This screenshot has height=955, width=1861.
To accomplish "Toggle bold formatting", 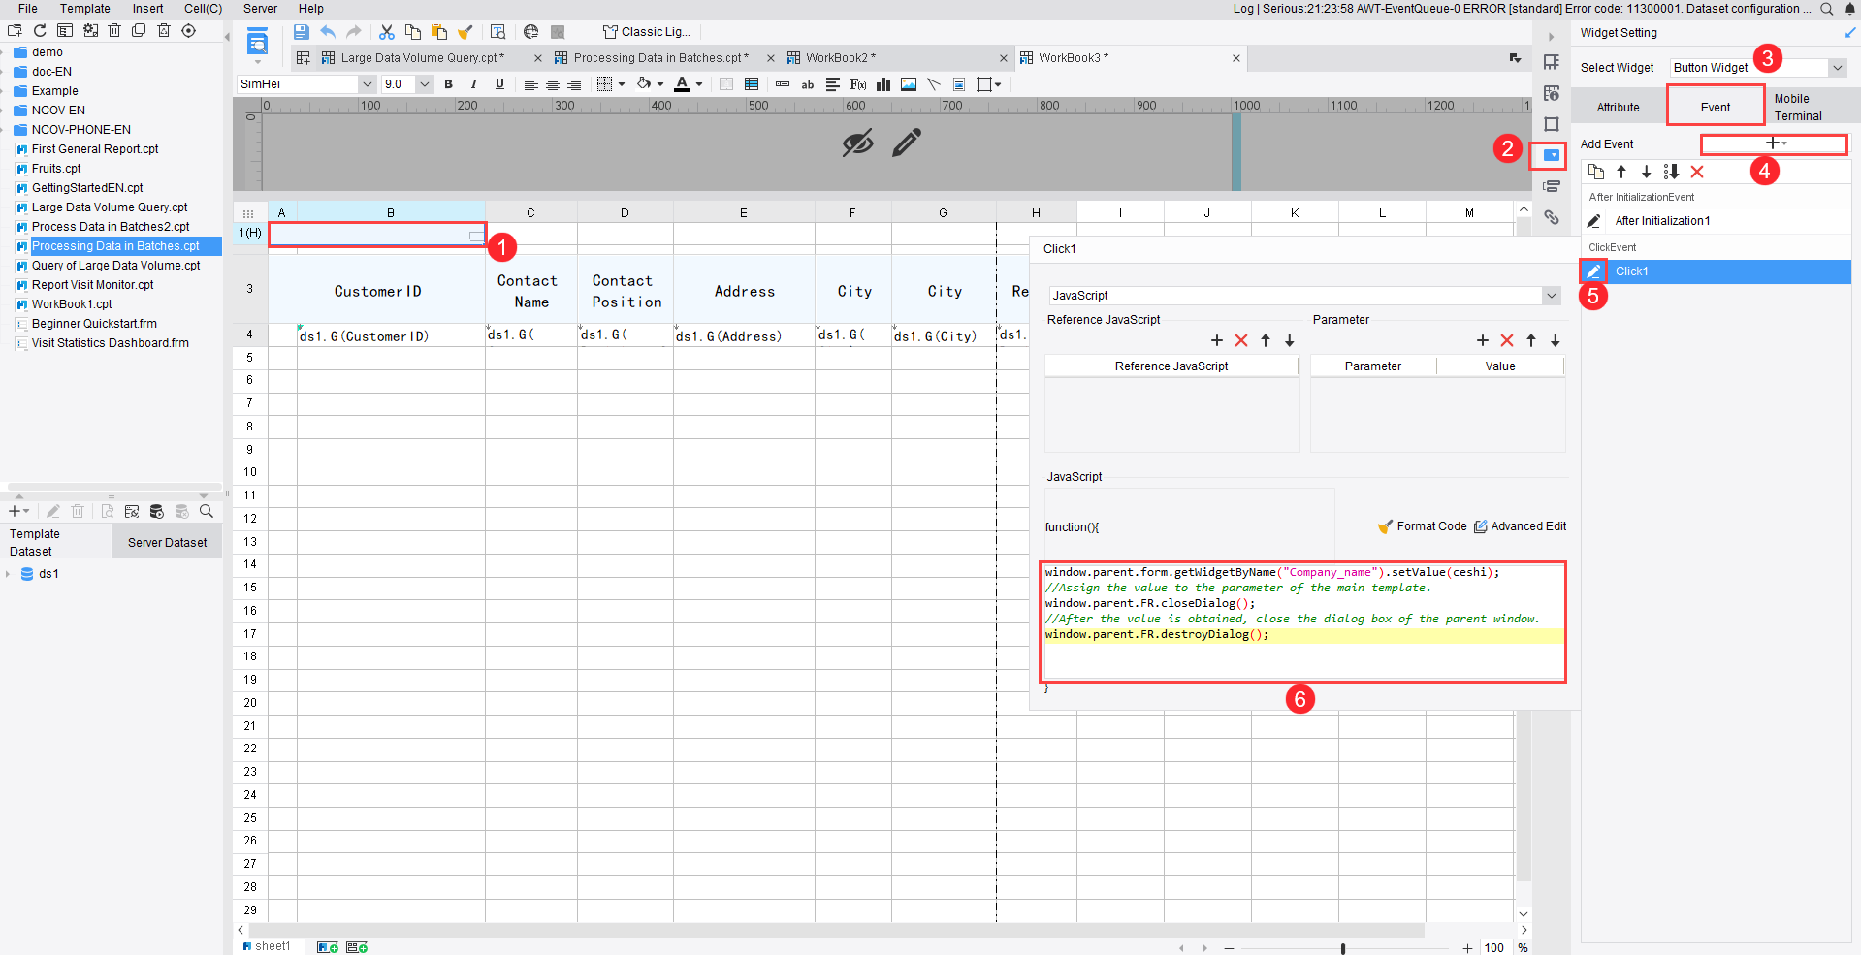I will (x=448, y=84).
